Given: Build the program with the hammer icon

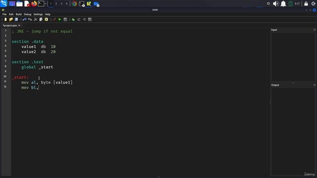Looking at the screenshot, I should [54, 19].
